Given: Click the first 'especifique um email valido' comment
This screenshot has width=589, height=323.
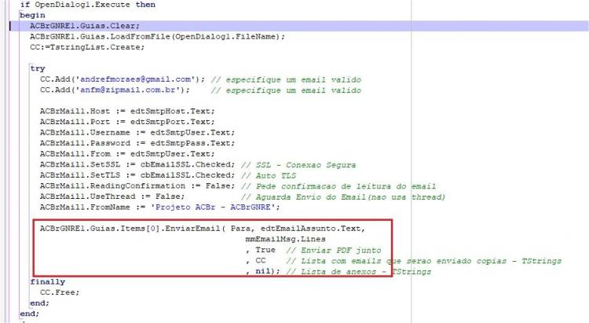Looking at the screenshot, I should tap(286, 79).
